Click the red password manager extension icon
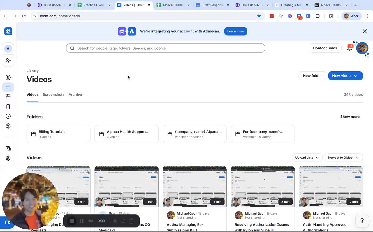This screenshot has width=373, height=232. coord(272,16)
